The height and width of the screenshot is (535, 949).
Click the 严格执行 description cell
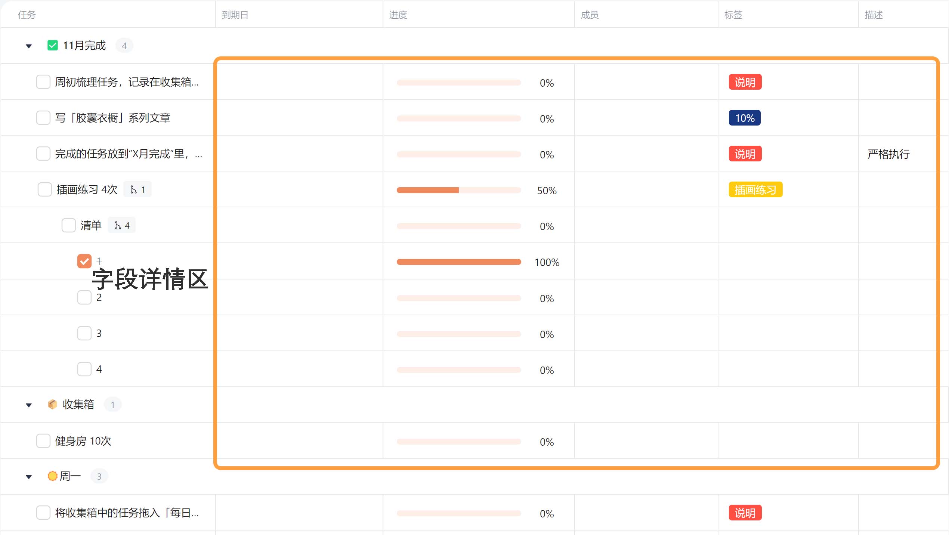[x=888, y=154]
